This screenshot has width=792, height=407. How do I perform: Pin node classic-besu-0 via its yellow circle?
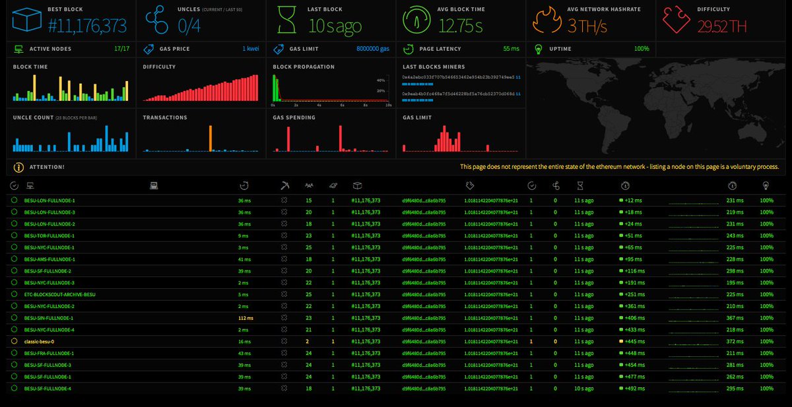pos(14,342)
